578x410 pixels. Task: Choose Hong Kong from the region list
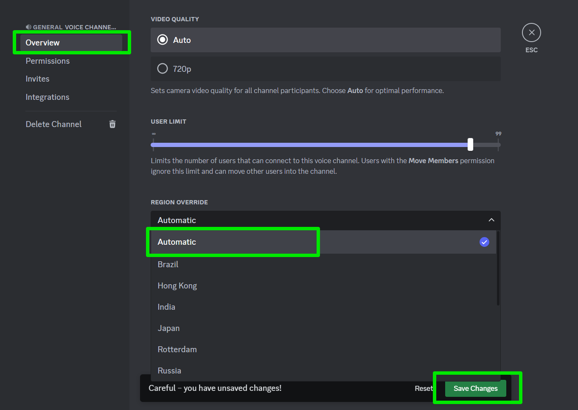[x=177, y=286]
